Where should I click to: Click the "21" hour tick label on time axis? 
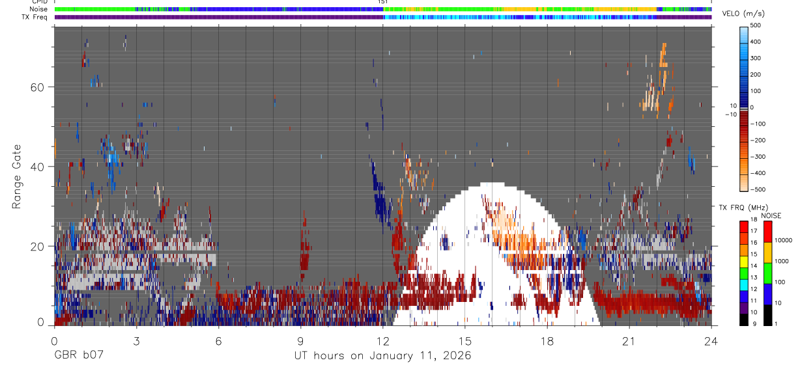tap(629, 340)
